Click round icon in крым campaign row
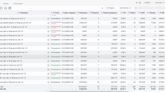This screenshot has height=92, width=165. [x=48, y=19]
